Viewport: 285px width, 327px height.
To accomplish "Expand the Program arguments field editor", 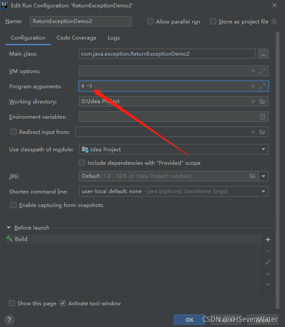I will [262, 86].
